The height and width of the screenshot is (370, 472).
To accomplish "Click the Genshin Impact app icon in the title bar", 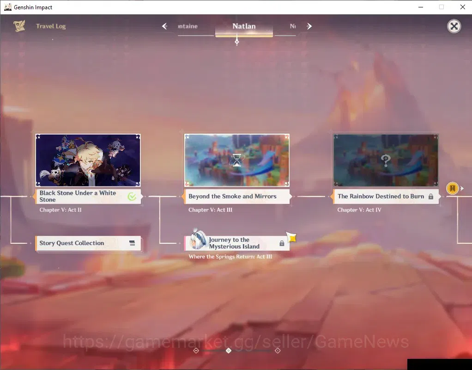I will point(7,7).
